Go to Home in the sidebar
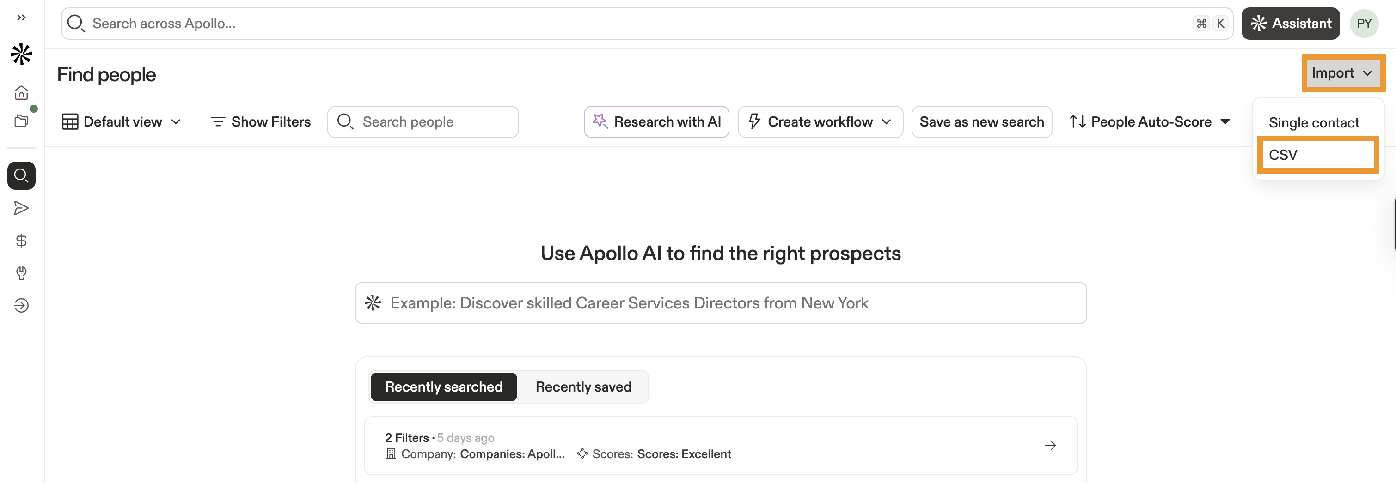This screenshot has width=1396, height=483. pyautogui.click(x=21, y=93)
